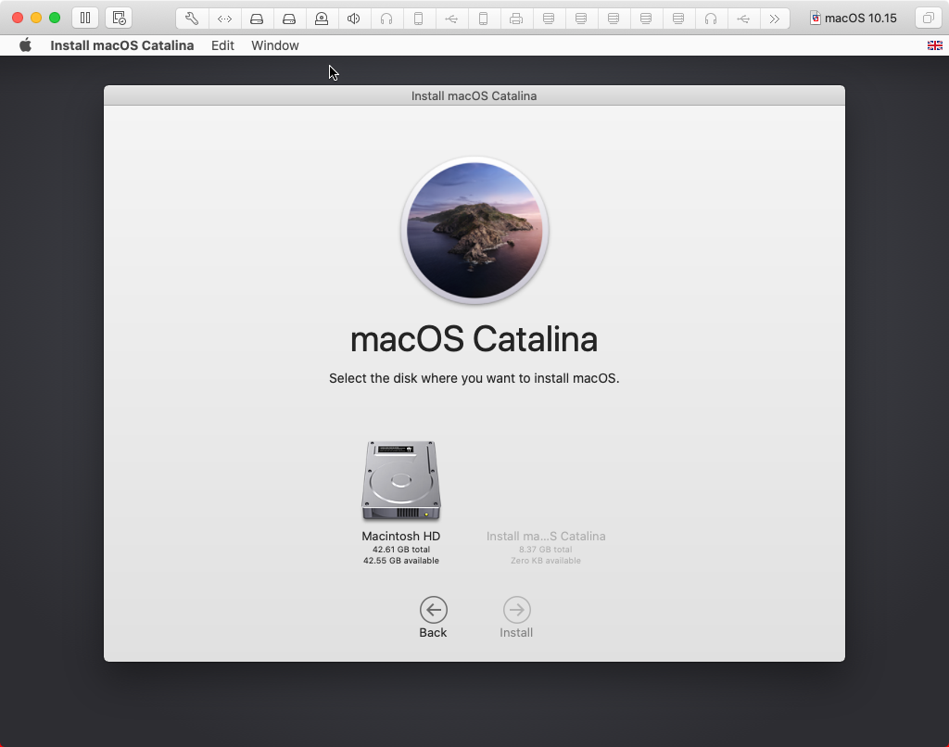Open the British flag input source menu
949x747 pixels.
click(x=935, y=44)
